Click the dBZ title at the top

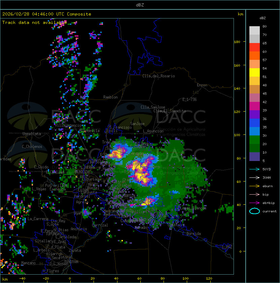[x=140, y=5]
